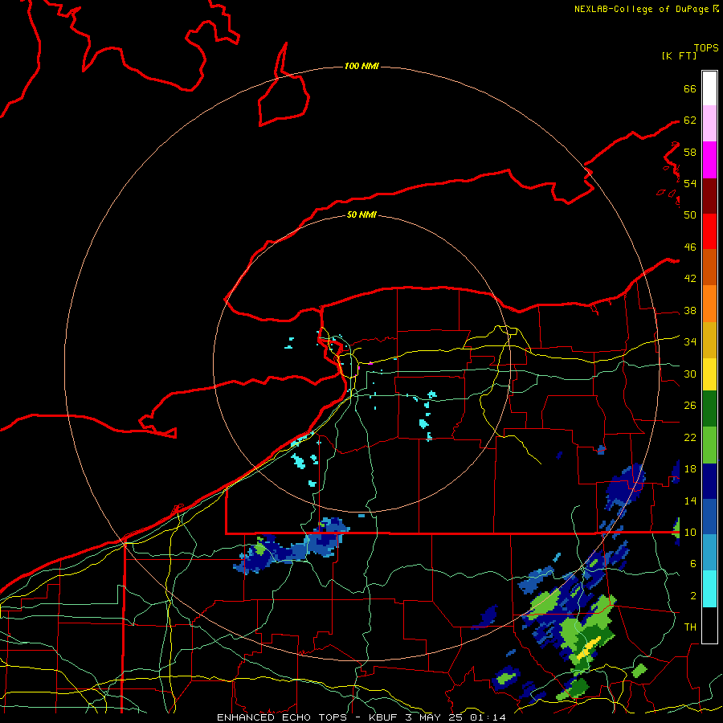
Task: Click the yellow echo core in the southeast storm
Action: pos(590,647)
